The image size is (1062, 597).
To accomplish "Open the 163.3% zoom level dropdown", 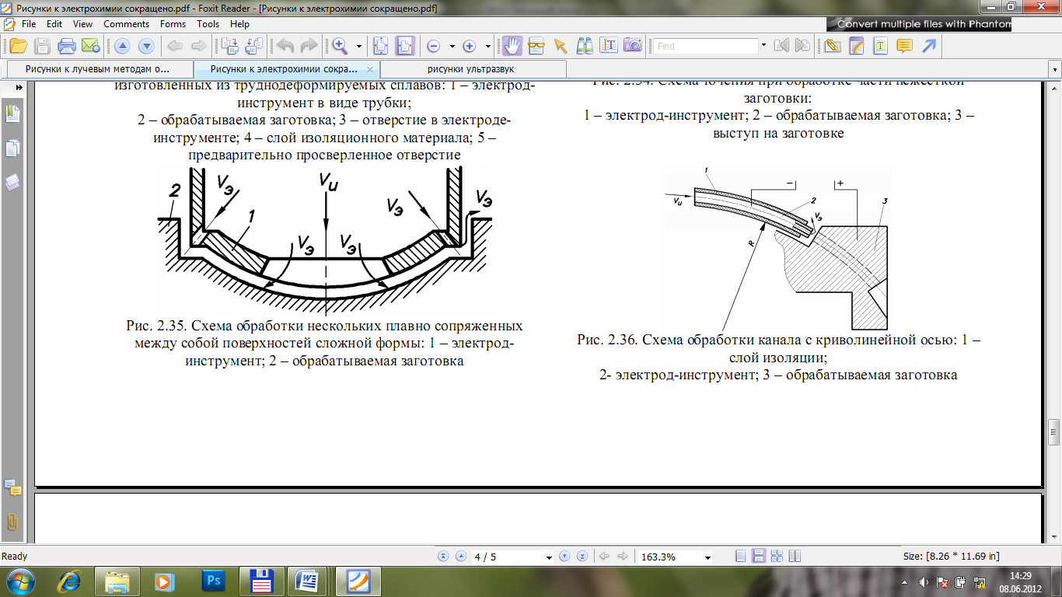I will [x=707, y=557].
